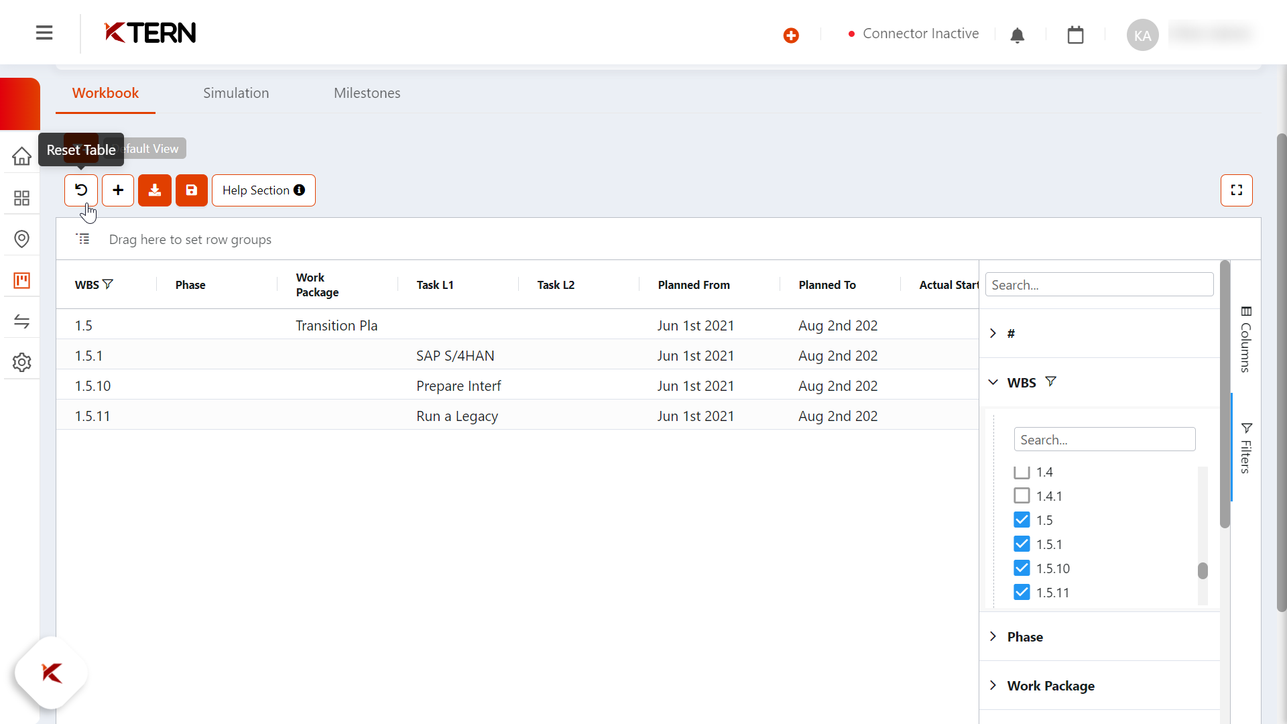Reset the table with undo icon
The image size is (1287, 724).
[x=81, y=190]
